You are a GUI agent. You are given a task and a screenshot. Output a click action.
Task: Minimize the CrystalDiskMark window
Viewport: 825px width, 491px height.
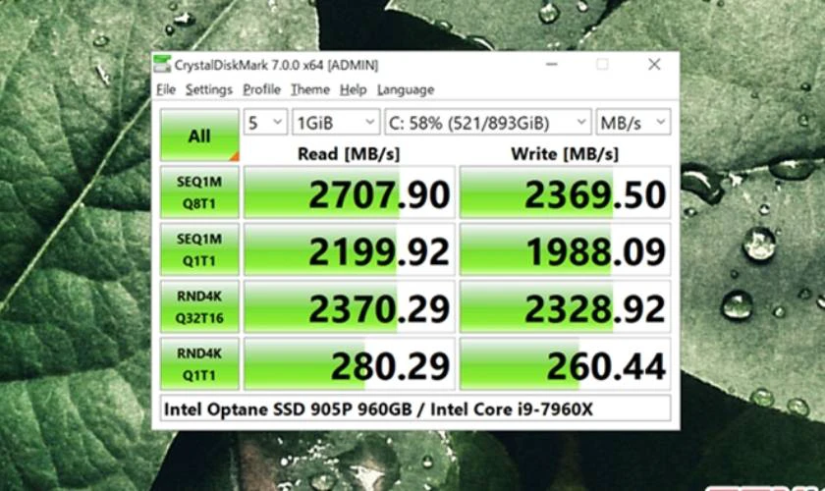point(551,64)
